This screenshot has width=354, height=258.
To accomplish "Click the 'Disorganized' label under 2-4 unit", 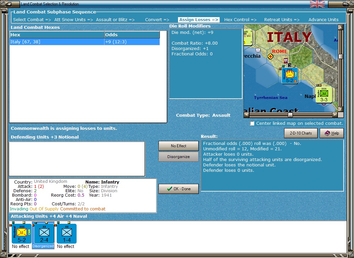I will click(43, 246).
